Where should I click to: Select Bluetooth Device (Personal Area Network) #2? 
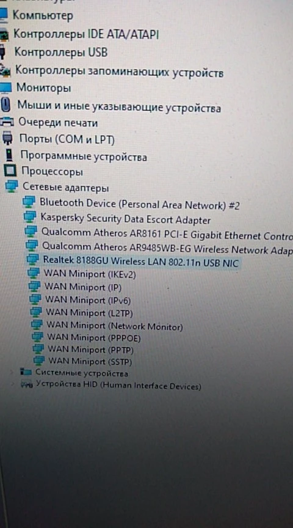click(x=140, y=204)
